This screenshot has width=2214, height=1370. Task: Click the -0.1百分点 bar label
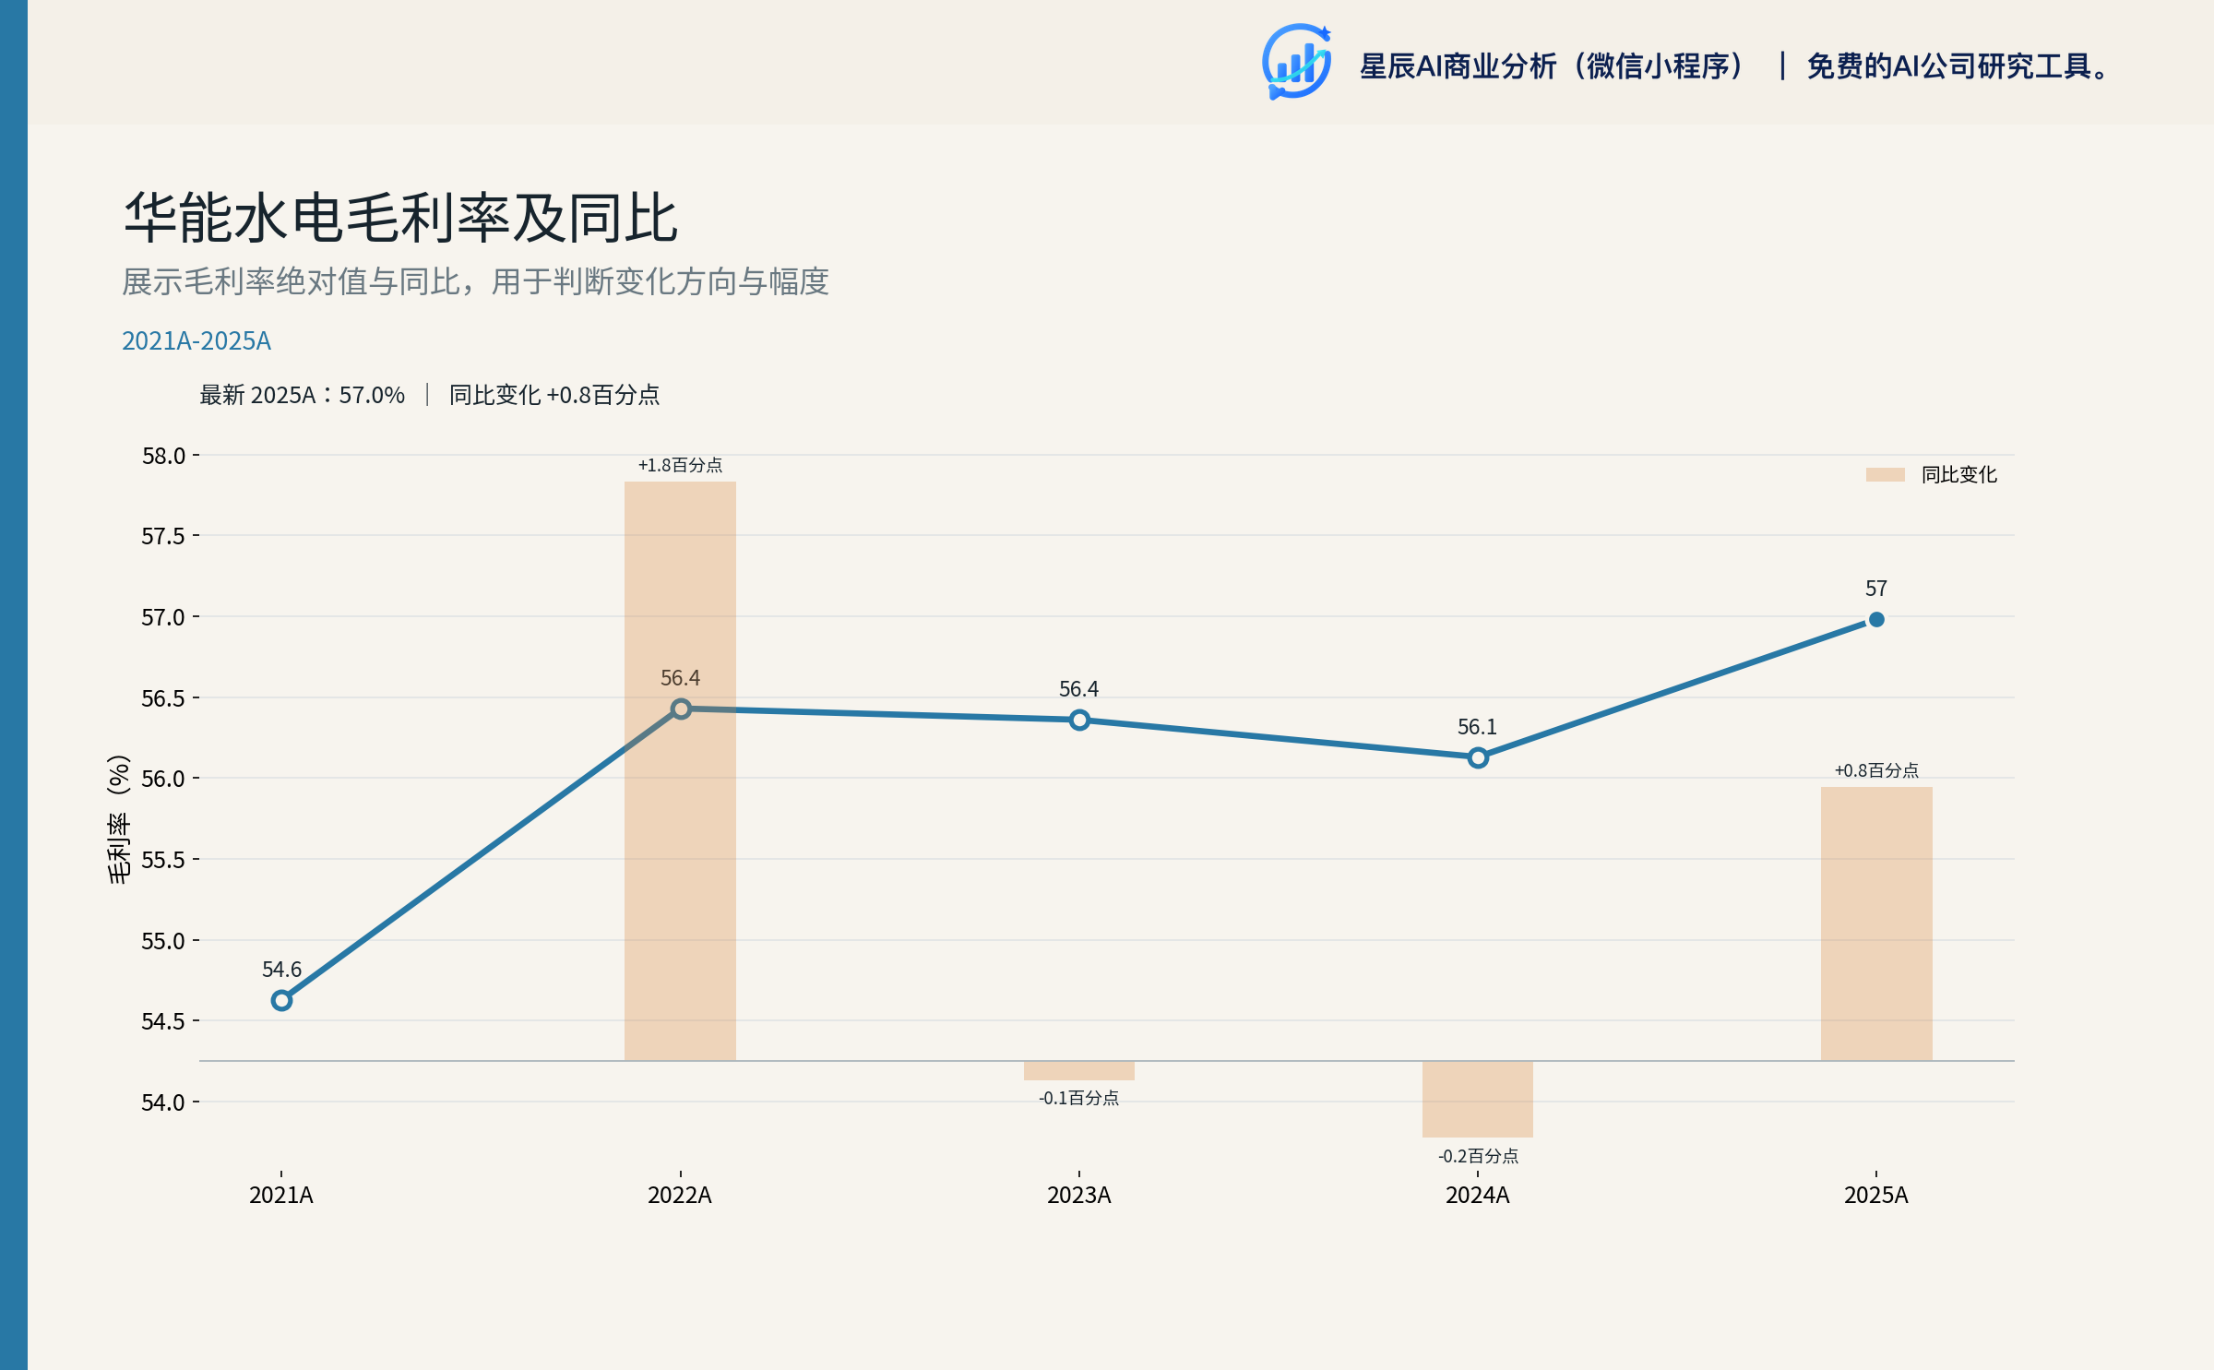point(1079,1098)
